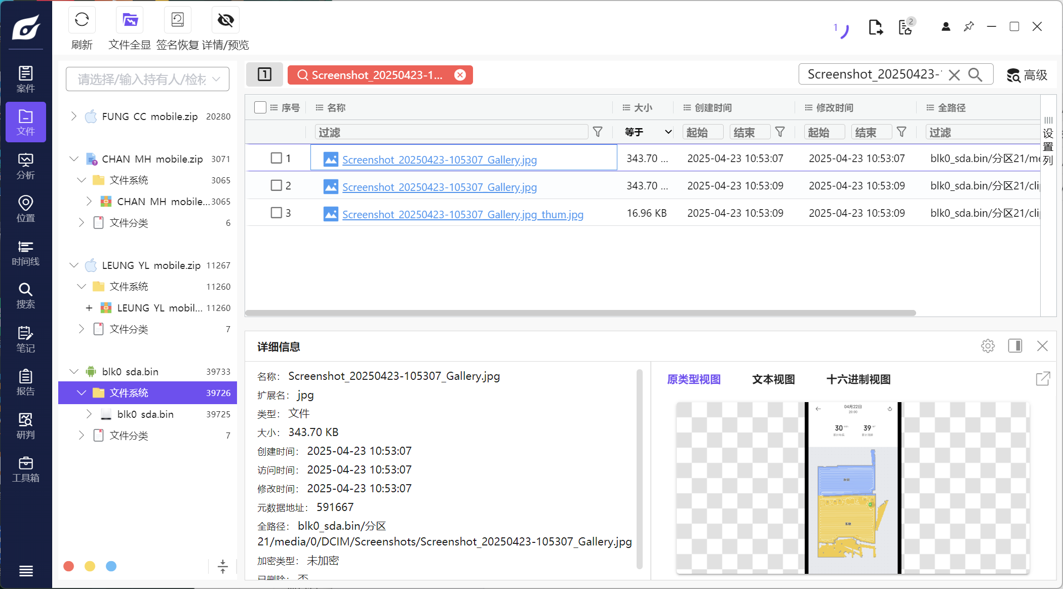The width and height of the screenshot is (1063, 589).
Task: Go to the 位置 location sidebar section
Action: [x=25, y=209]
